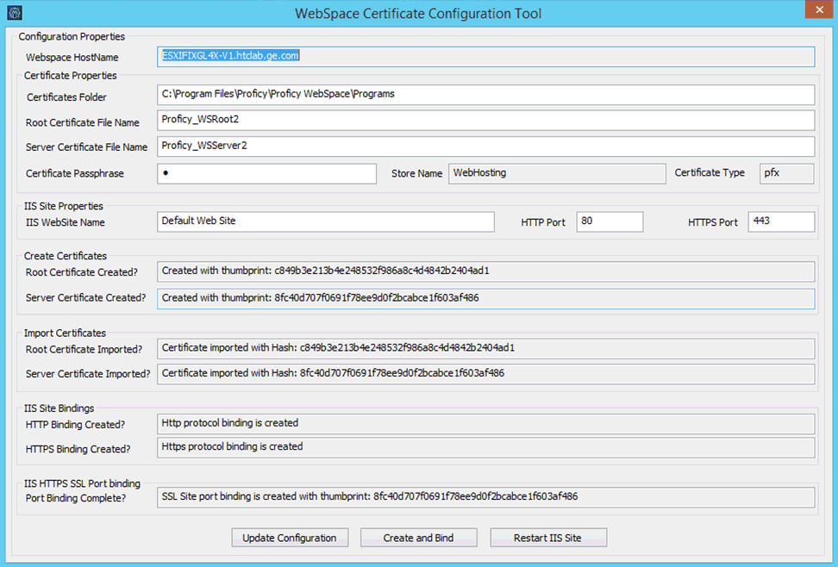Image resolution: width=838 pixels, height=567 pixels.
Task: Click the Create and Bind button
Action: coord(418,538)
